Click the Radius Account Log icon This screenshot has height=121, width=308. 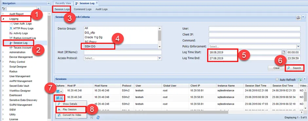pos(11,38)
